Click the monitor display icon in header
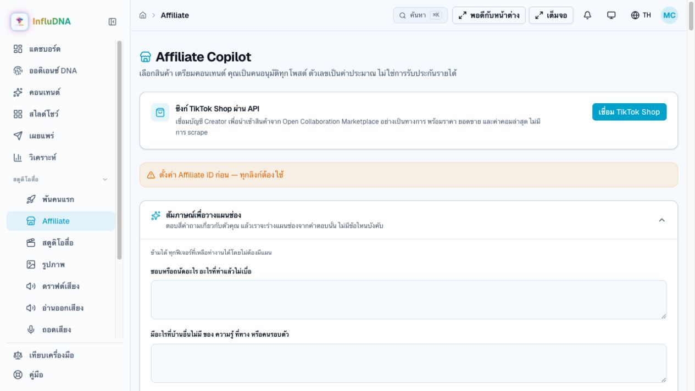The width and height of the screenshot is (695, 391). click(x=611, y=15)
